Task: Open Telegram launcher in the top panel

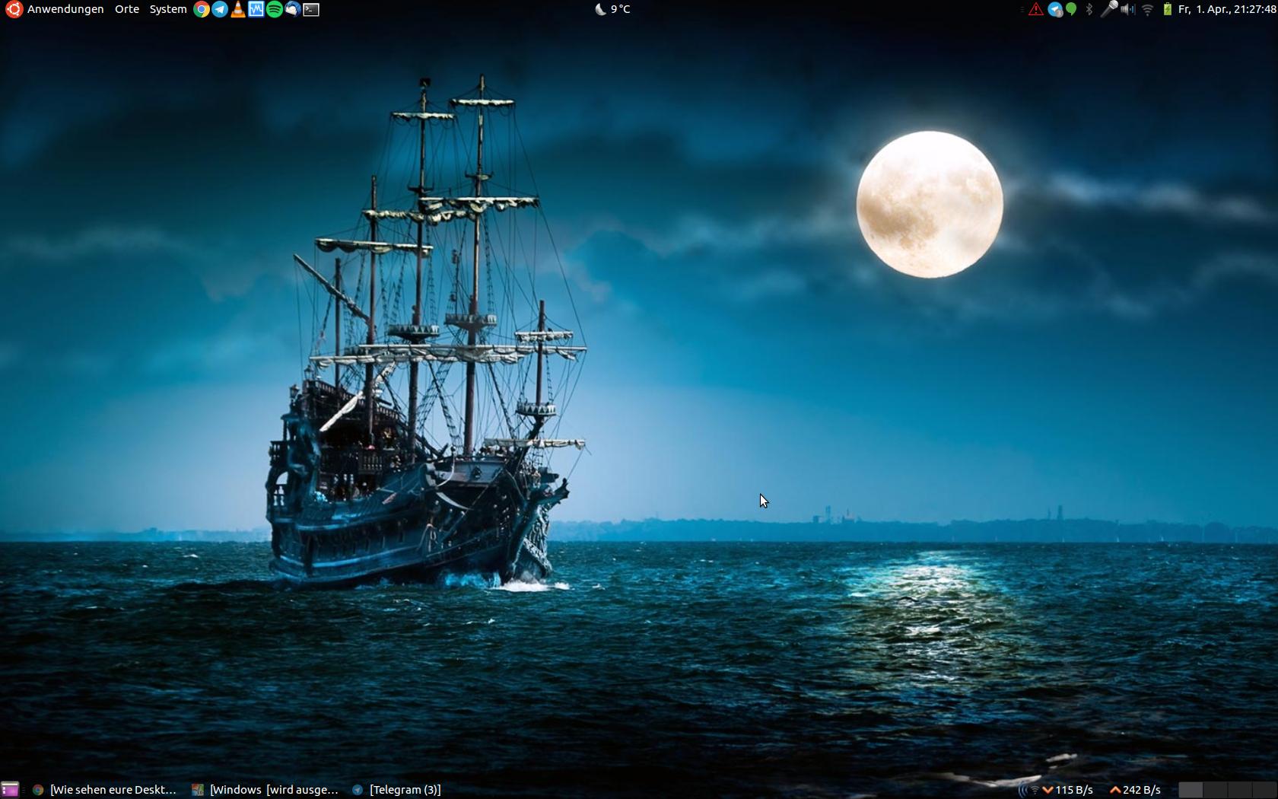Action: pos(220,9)
